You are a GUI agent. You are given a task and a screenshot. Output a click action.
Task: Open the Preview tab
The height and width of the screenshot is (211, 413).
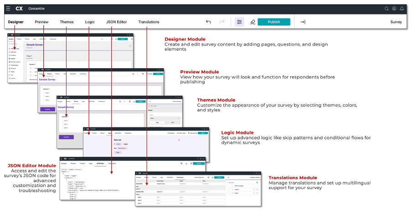41,22
